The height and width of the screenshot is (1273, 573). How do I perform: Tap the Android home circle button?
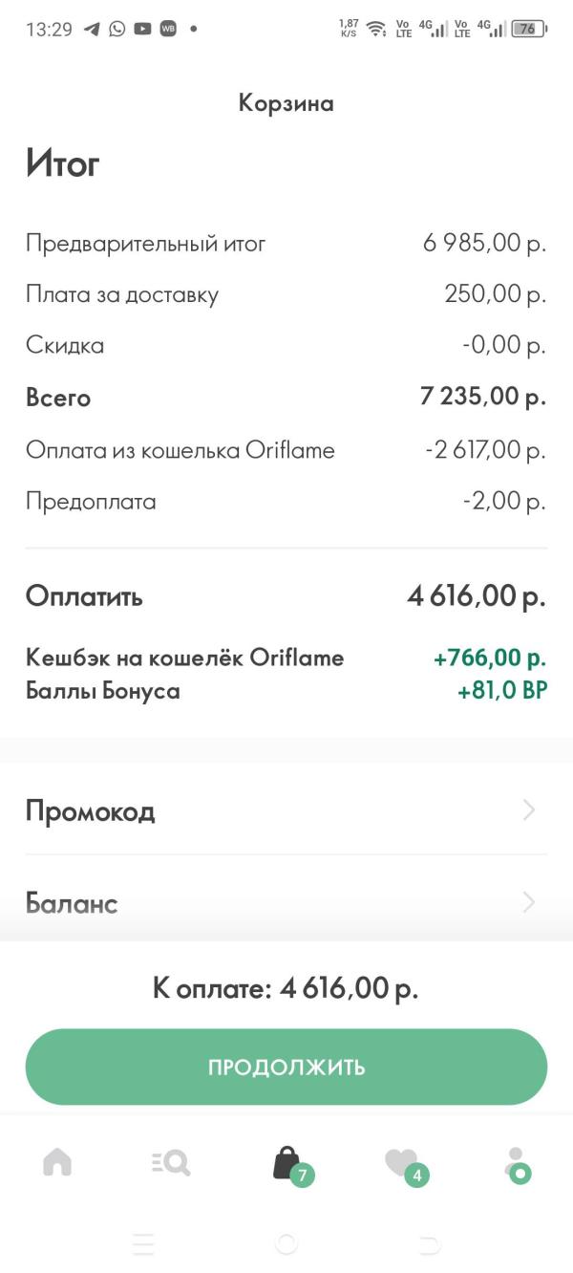(x=286, y=1243)
